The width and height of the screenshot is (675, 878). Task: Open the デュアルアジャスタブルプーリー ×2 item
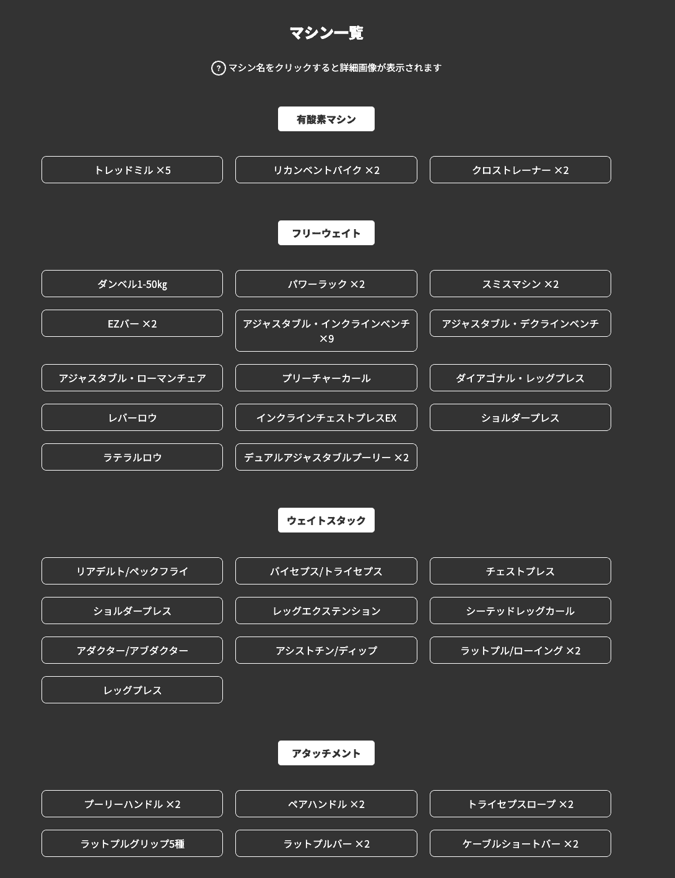pyautogui.click(x=326, y=457)
